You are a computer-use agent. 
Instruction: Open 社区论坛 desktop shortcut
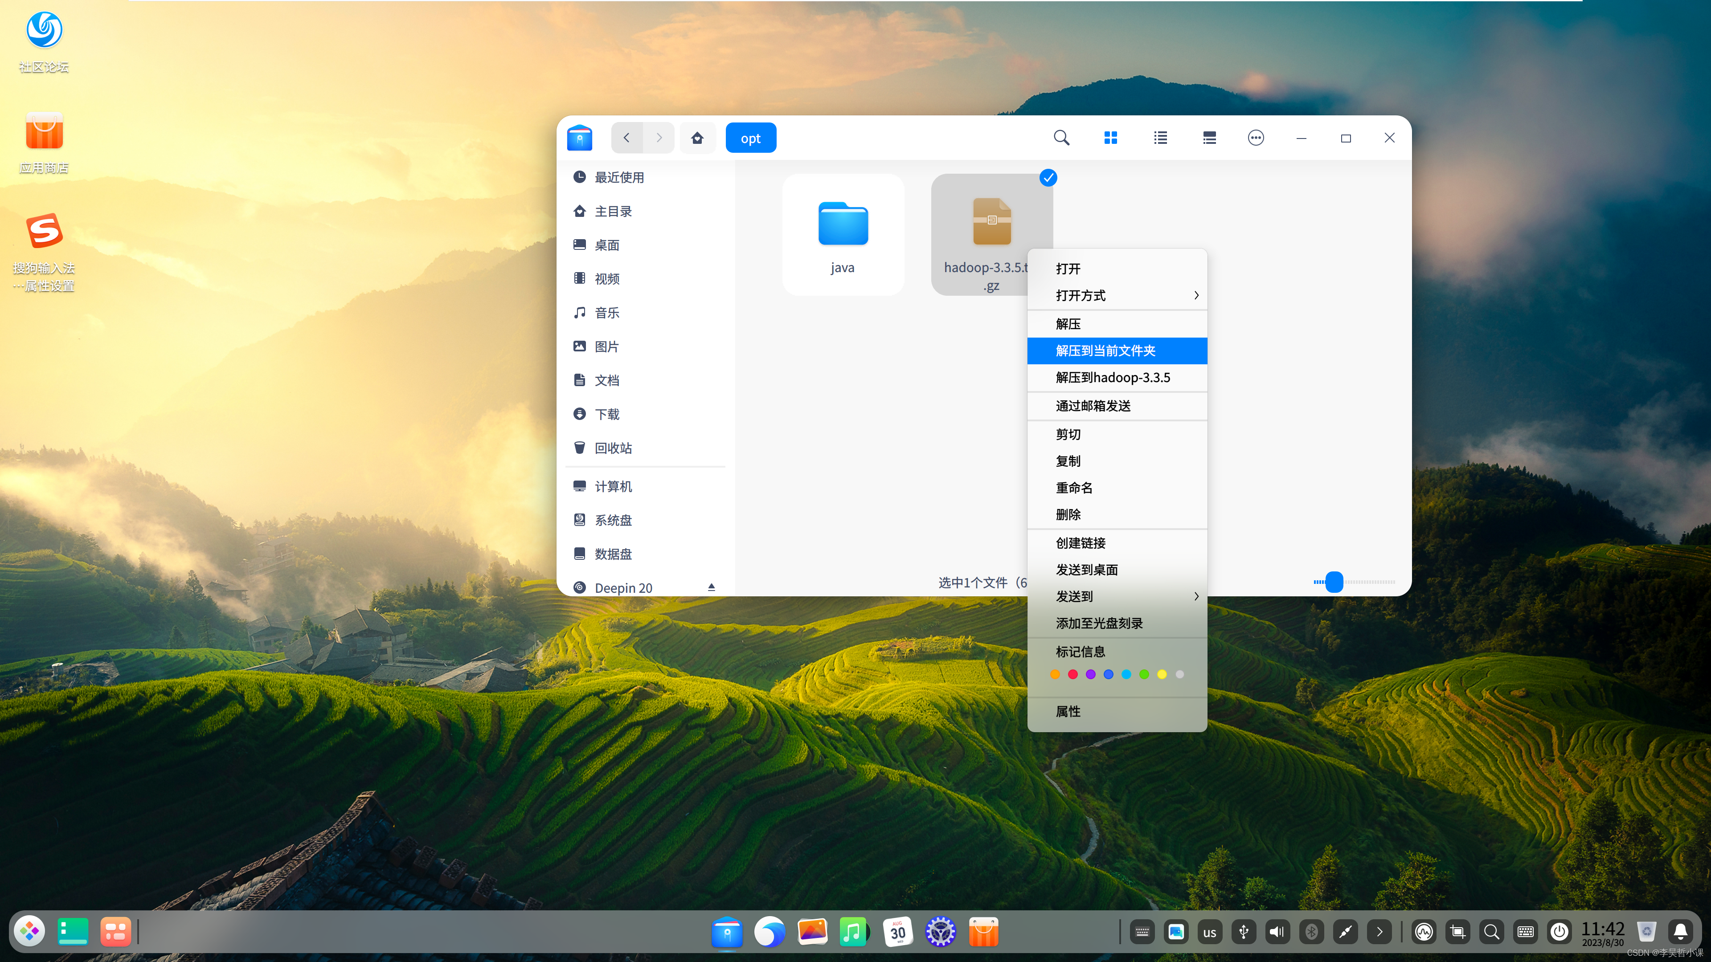pos(45,42)
